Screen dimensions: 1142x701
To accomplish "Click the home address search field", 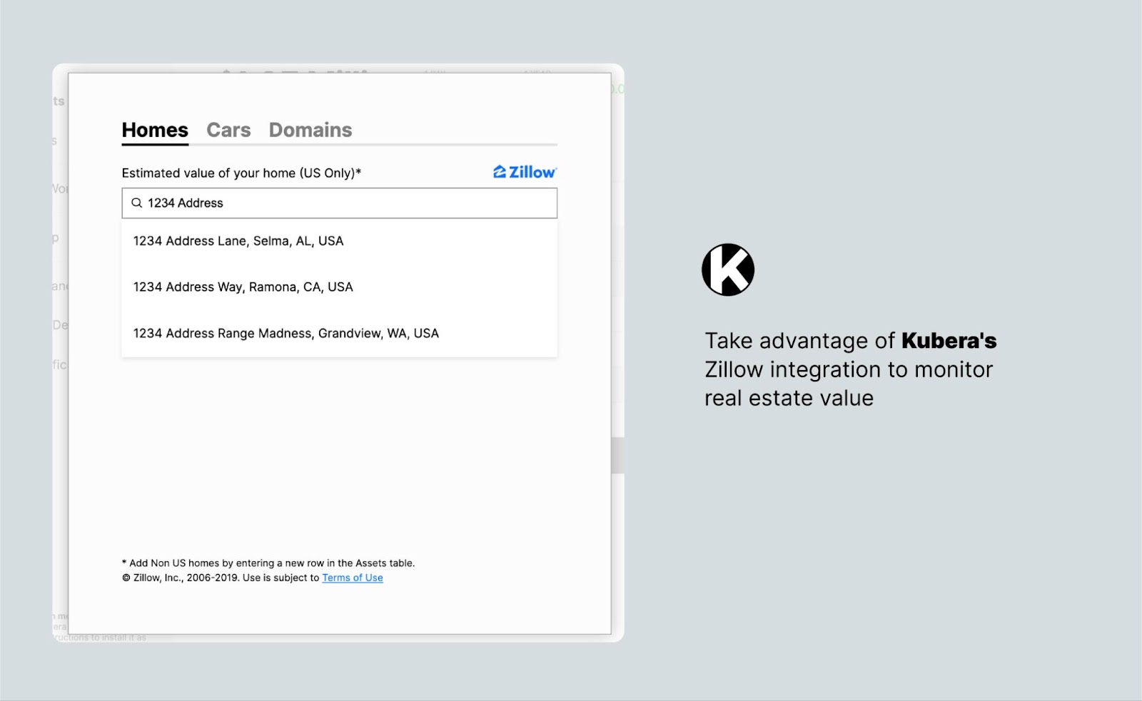I will tap(340, 203).
